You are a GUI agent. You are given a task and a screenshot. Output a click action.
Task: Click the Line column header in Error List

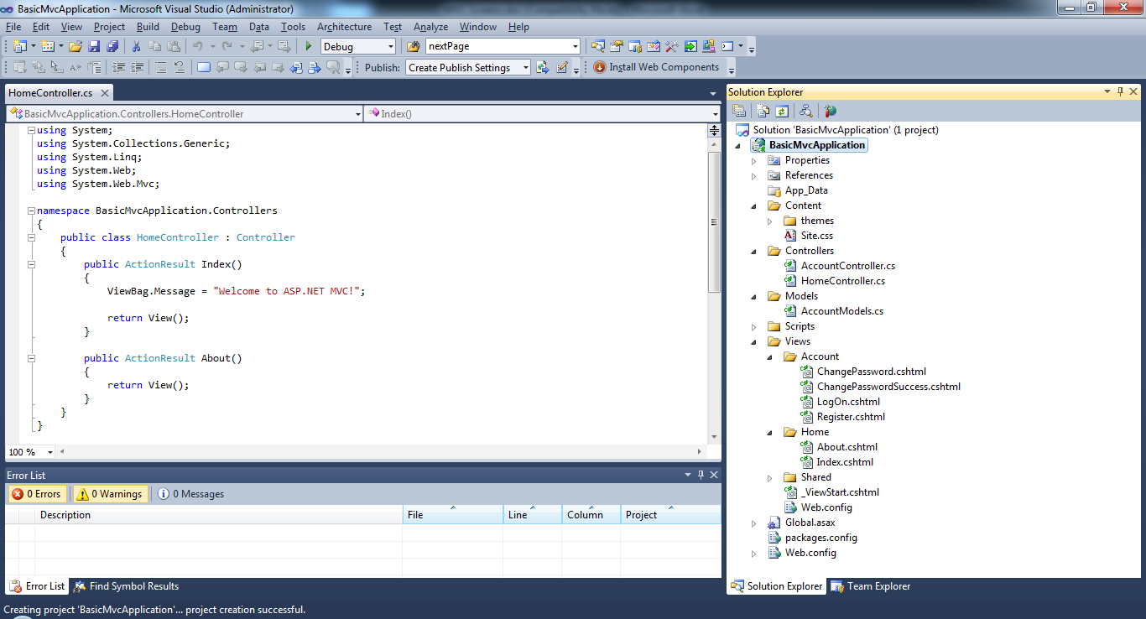point(532,515)
